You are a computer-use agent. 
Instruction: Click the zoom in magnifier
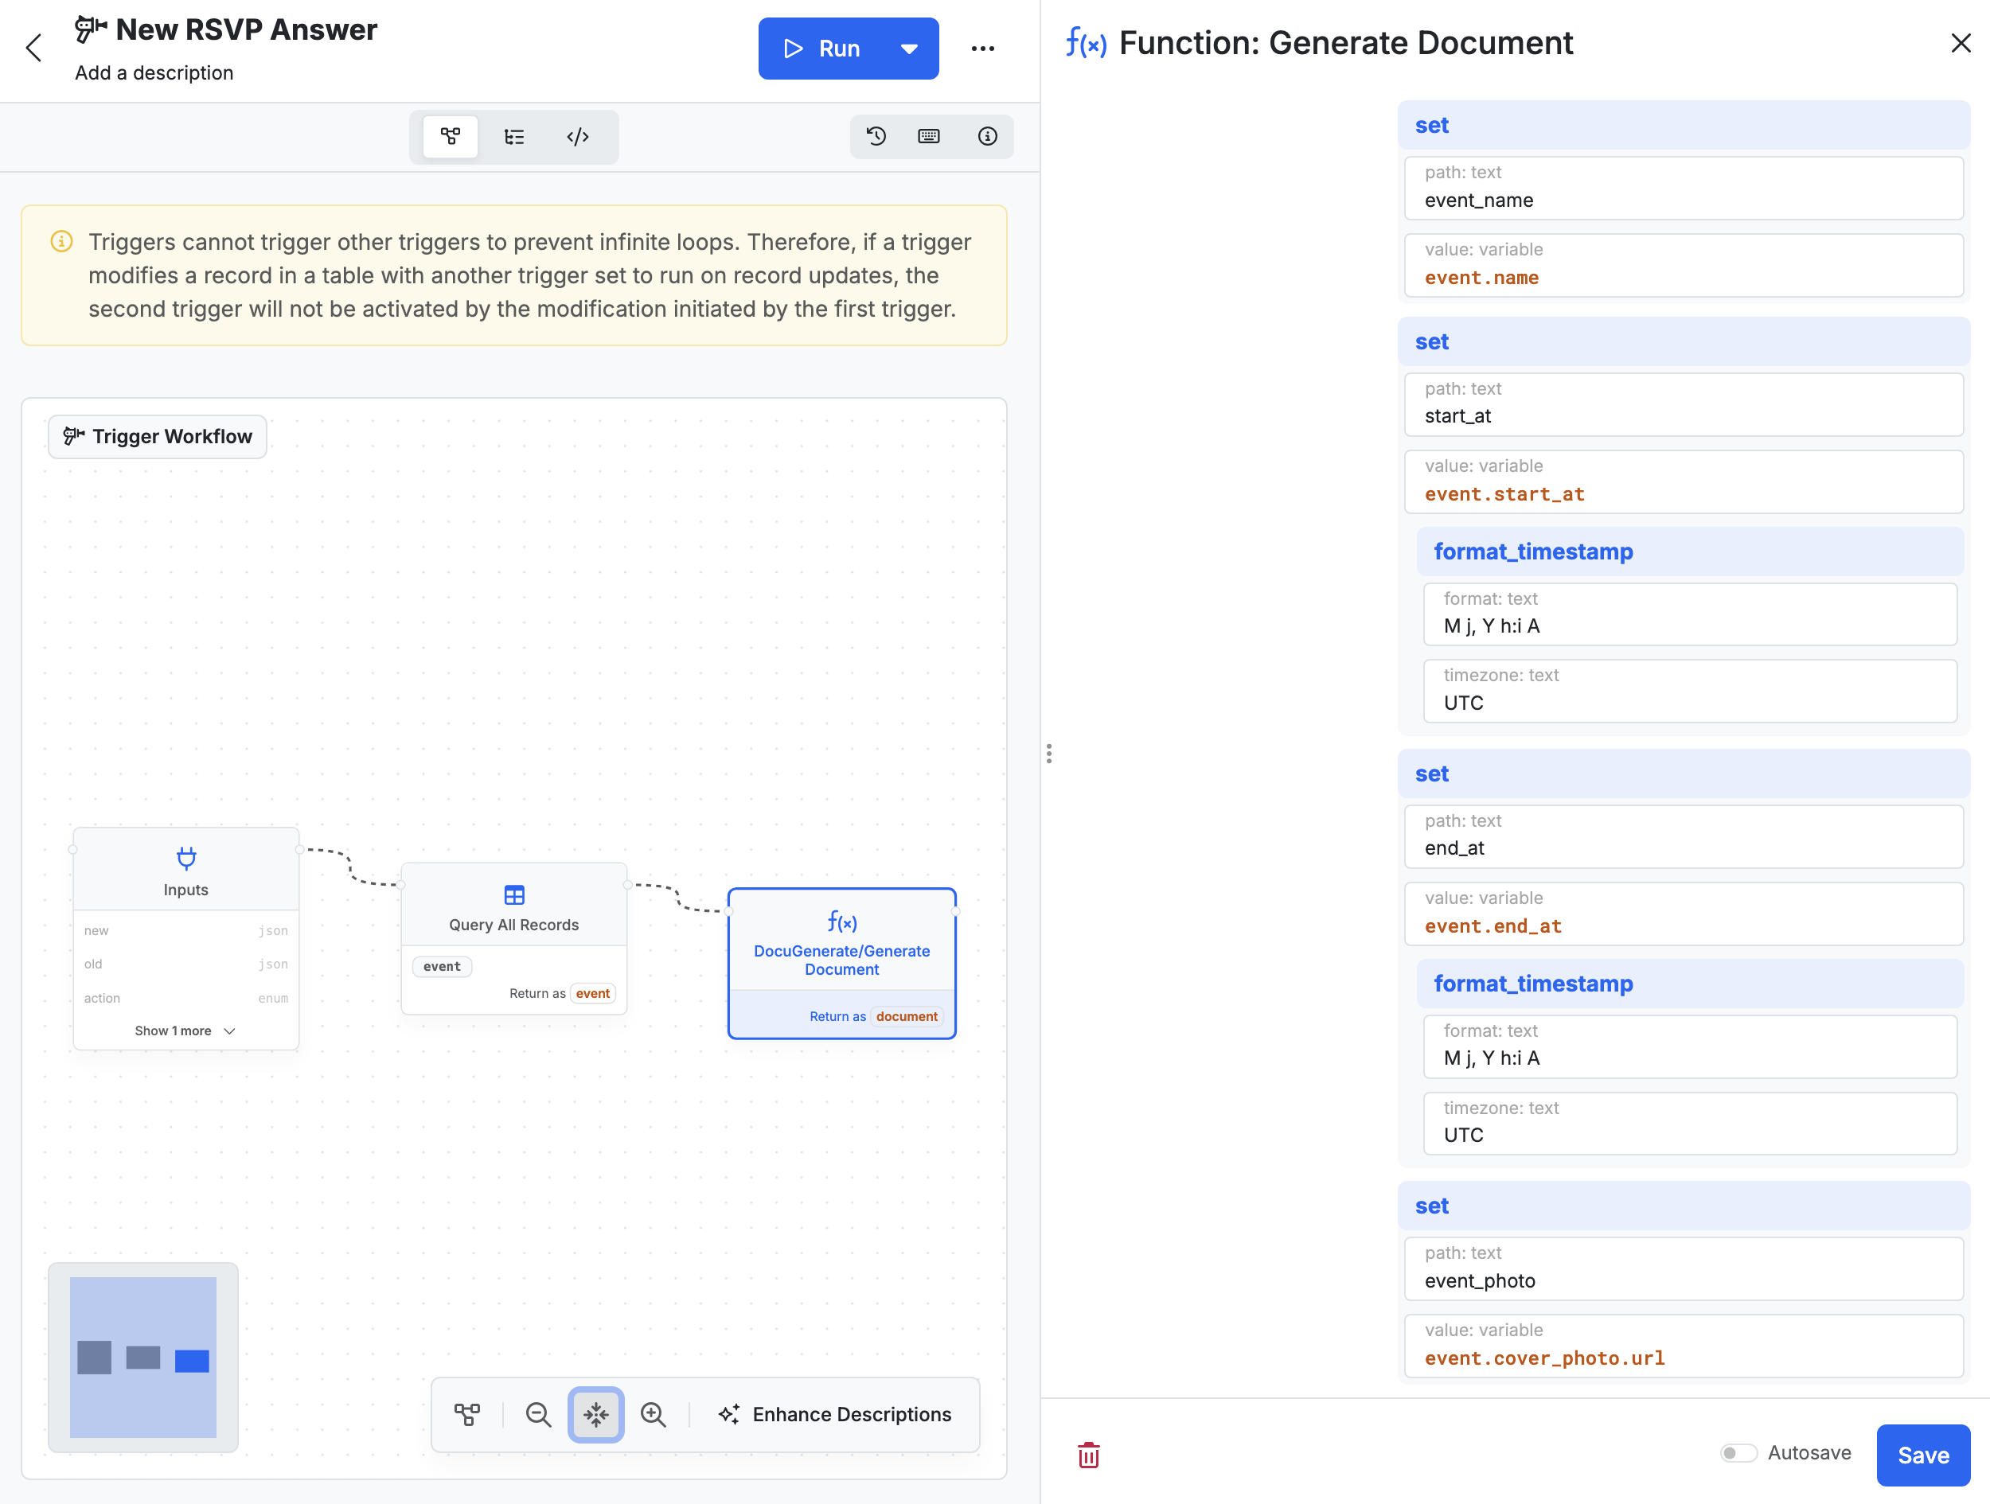(654, 1414)
